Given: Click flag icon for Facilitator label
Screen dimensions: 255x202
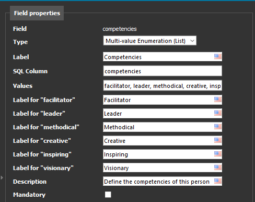Looking at the screenshot, I should point(218,99).
